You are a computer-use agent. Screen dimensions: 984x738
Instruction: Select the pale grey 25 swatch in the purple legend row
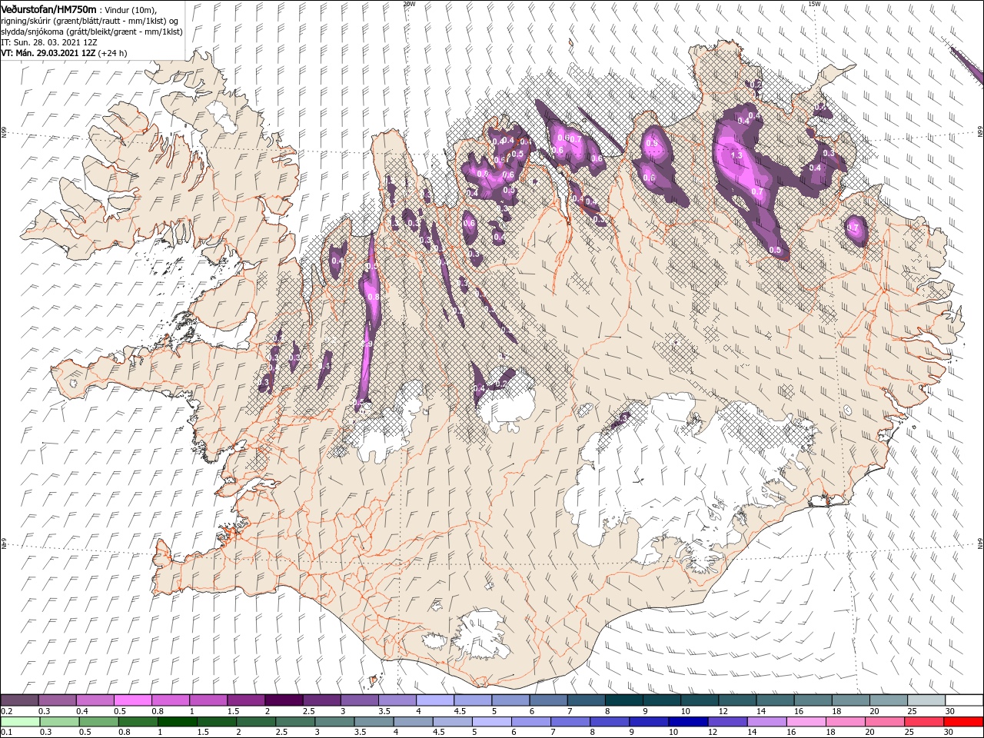point(926,700)
